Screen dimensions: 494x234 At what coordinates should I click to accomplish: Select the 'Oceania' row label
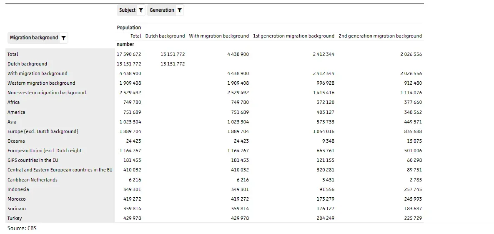[x=16, y=141]
